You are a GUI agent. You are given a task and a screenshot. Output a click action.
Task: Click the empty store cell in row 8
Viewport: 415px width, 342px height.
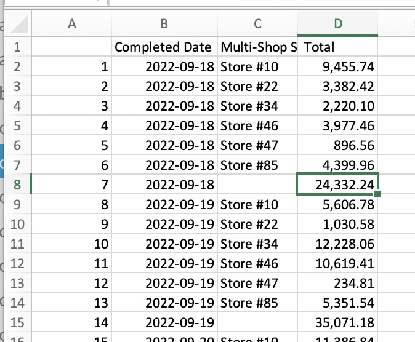(x=257, y=185)
